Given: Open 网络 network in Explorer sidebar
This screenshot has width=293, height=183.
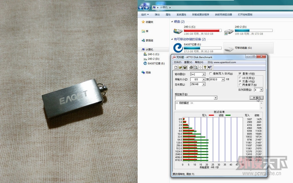Looking at the screenshot, I should point(146,73).
